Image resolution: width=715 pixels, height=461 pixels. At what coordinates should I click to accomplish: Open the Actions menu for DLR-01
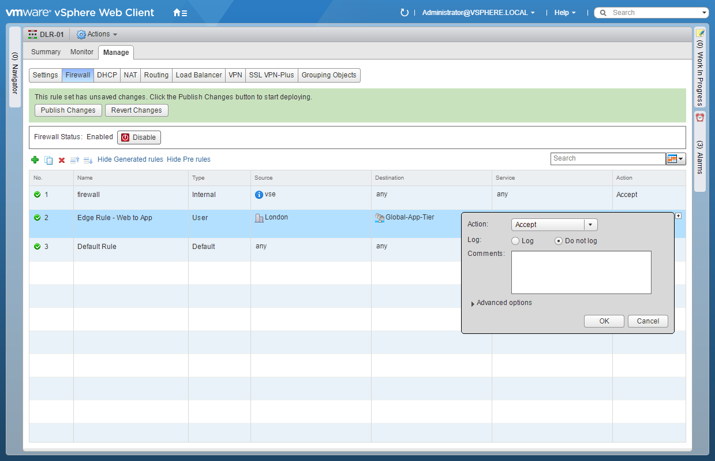[x=97, y=35]
